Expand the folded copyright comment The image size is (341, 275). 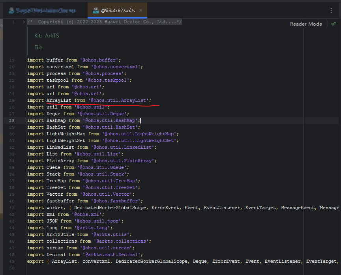point(24,22)
